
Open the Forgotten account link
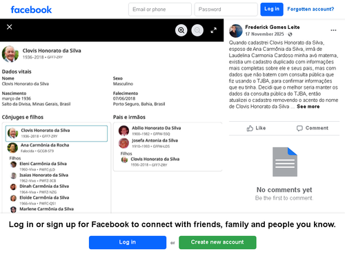pos(310,9)
